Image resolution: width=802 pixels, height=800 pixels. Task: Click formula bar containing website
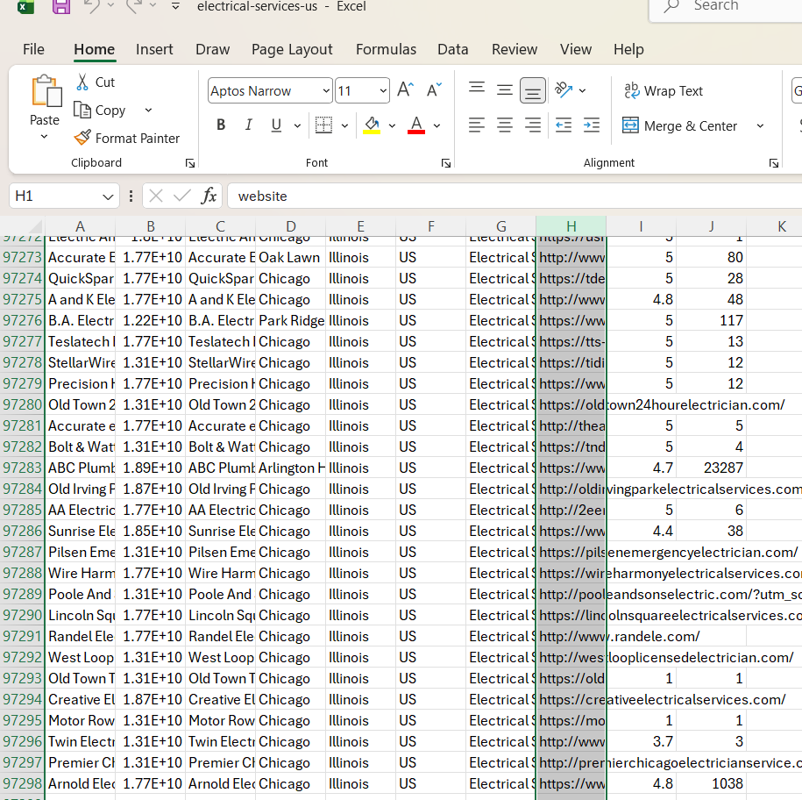point(515,196)
